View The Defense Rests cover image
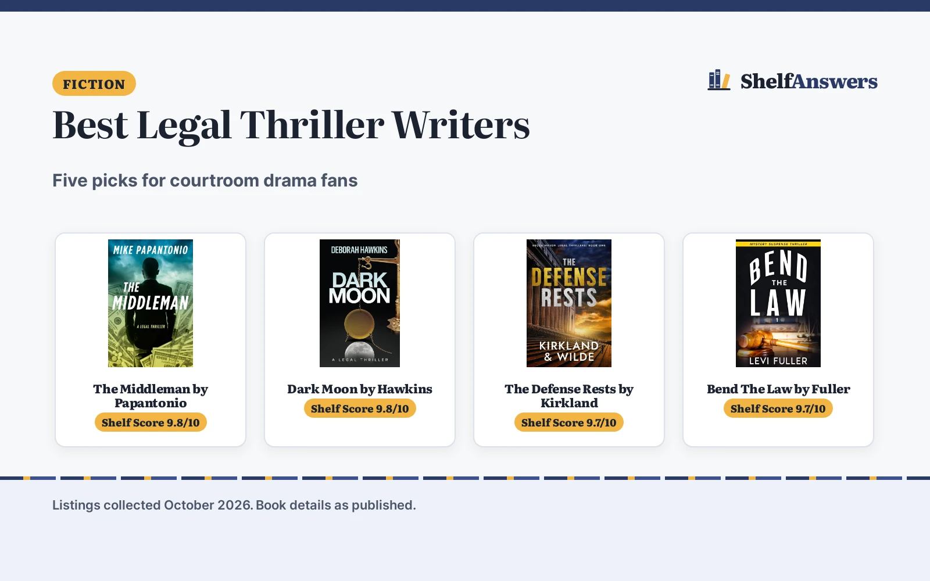This screenshot has height=581, width=930. click(569, 303)
